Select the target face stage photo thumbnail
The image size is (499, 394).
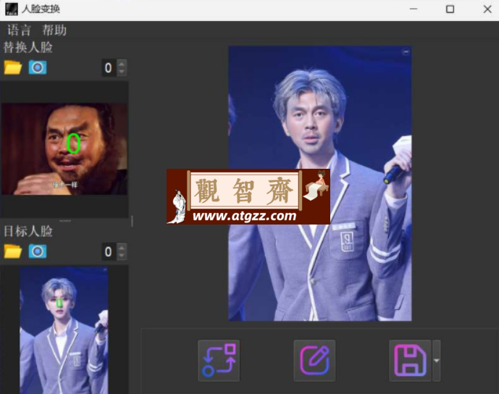pos(64,330)
